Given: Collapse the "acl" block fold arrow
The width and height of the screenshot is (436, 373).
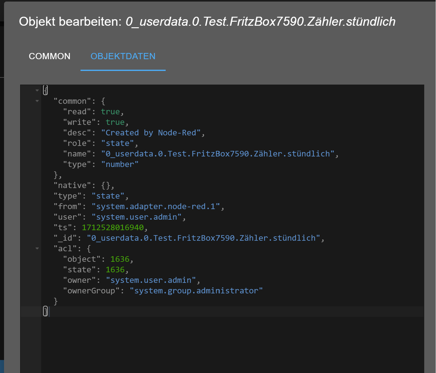Looking at the screenshot, I should click(37, 248).
